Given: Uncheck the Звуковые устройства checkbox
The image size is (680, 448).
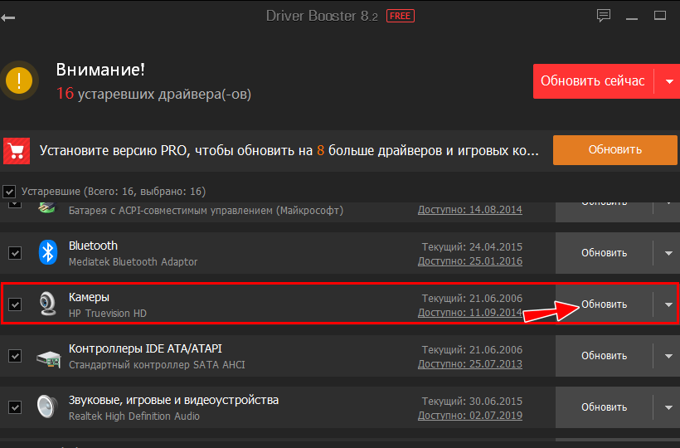Looking at the screenshot, I should pos(15,407).
